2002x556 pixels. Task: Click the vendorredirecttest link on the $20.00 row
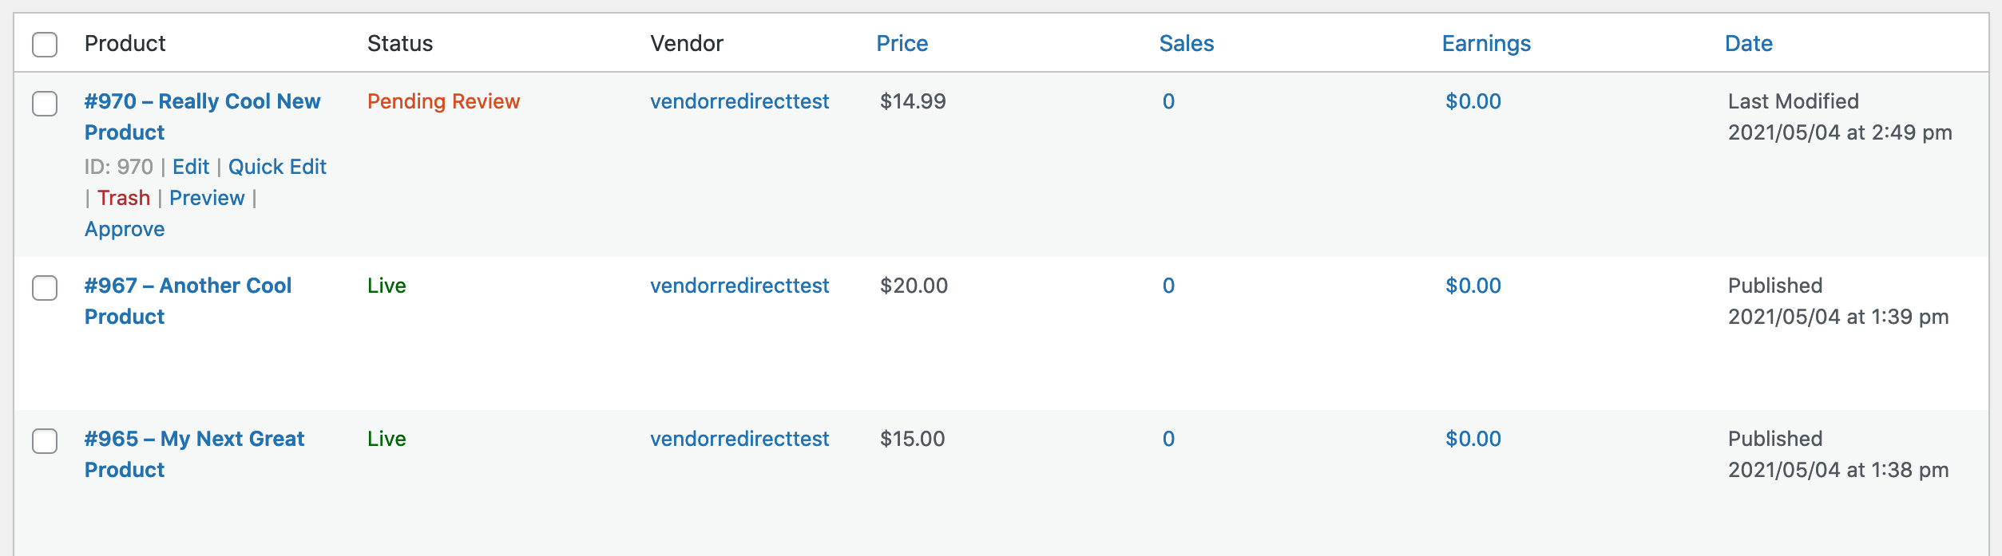coord(739,286)
